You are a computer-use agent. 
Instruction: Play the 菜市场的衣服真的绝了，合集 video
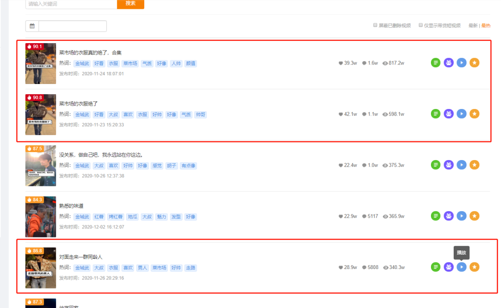click(x=462, y=63)
